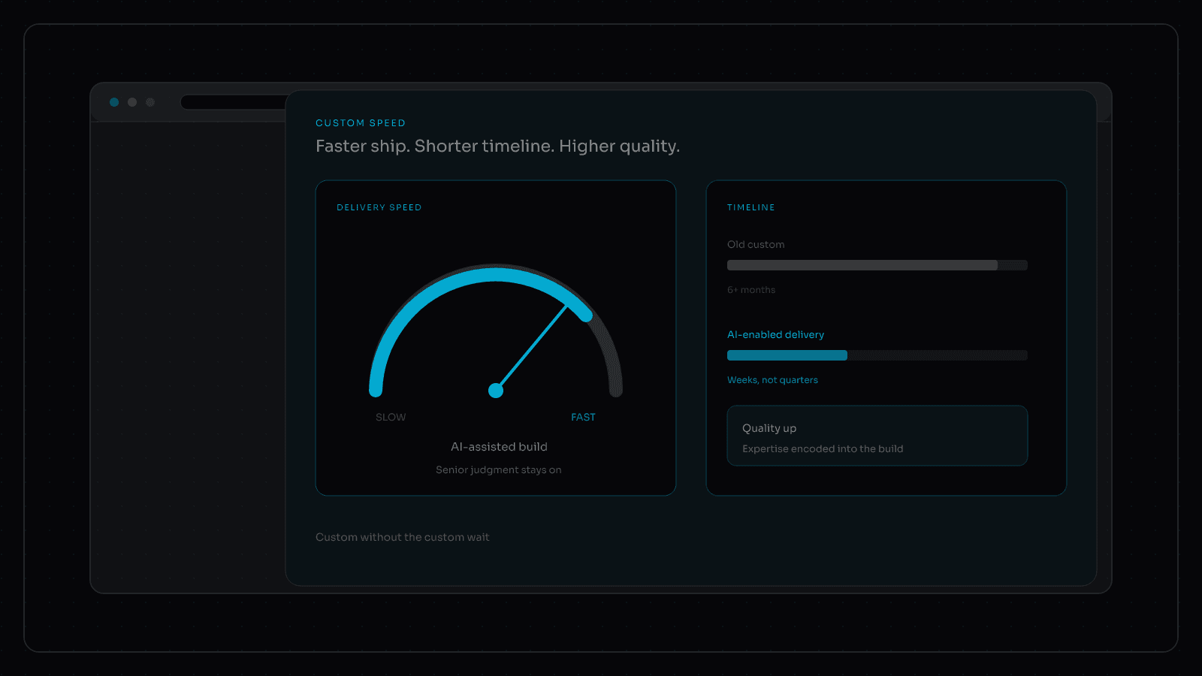Click 'Senior judgment stays on' text

499,470
